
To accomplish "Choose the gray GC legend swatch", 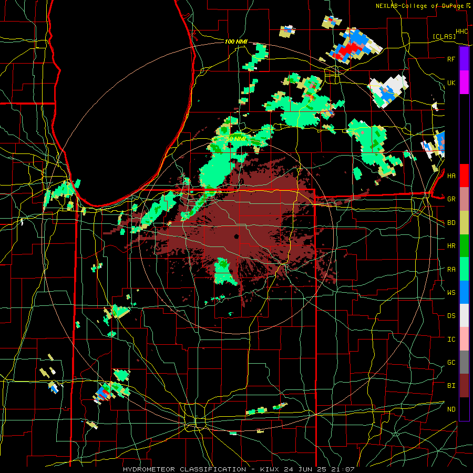I will [464, 363].
